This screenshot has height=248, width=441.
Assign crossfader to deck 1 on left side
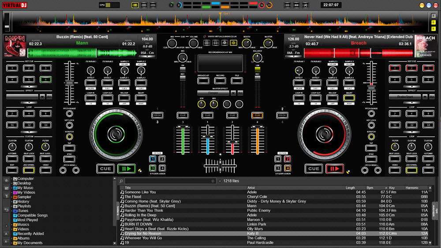pyautogui.click(x=153, y=159)
